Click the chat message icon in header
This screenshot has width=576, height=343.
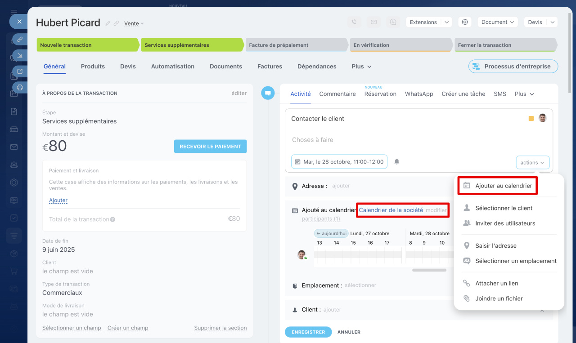[393, 22]
